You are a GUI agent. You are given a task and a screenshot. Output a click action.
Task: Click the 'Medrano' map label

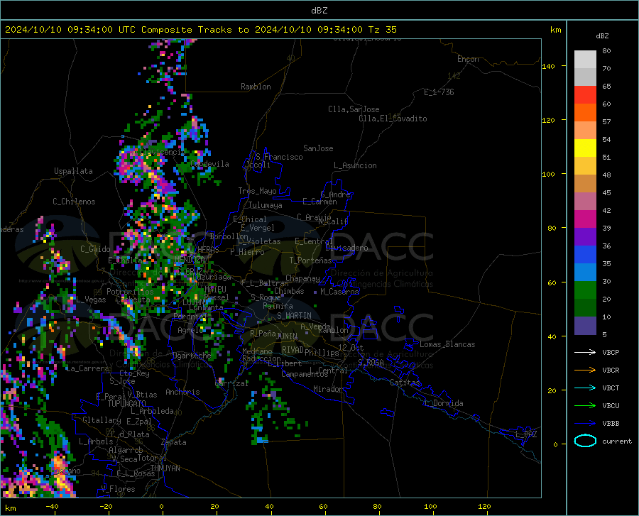point(257,351)
